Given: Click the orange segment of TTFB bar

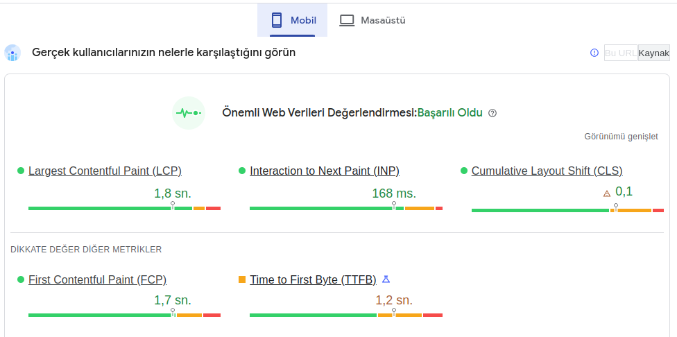Looking at the screenshot, I should [400, 316].
